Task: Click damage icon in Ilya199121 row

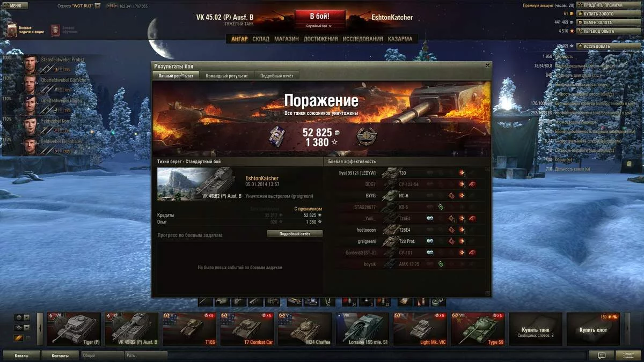Action: [x=462, y=173]
